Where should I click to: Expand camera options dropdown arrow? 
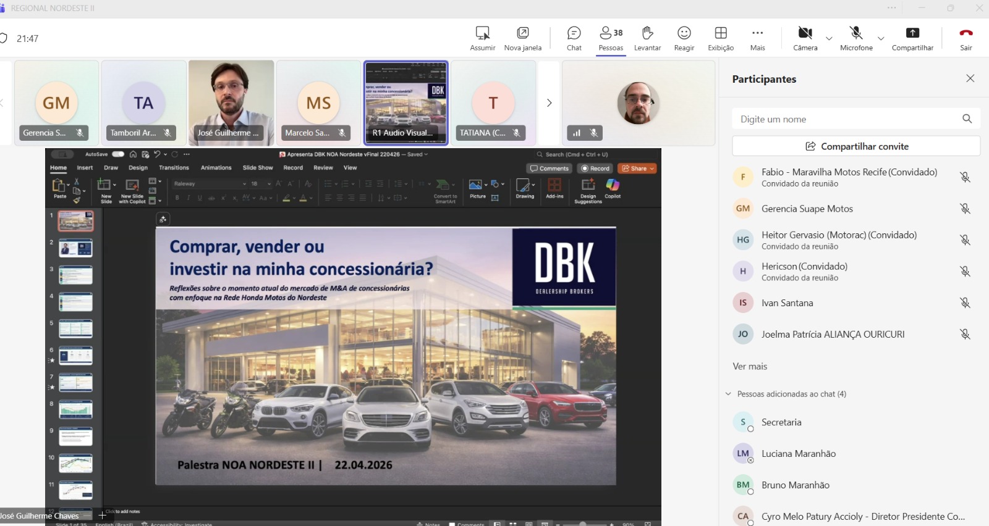pyautogui.click(x=829, y=39)
